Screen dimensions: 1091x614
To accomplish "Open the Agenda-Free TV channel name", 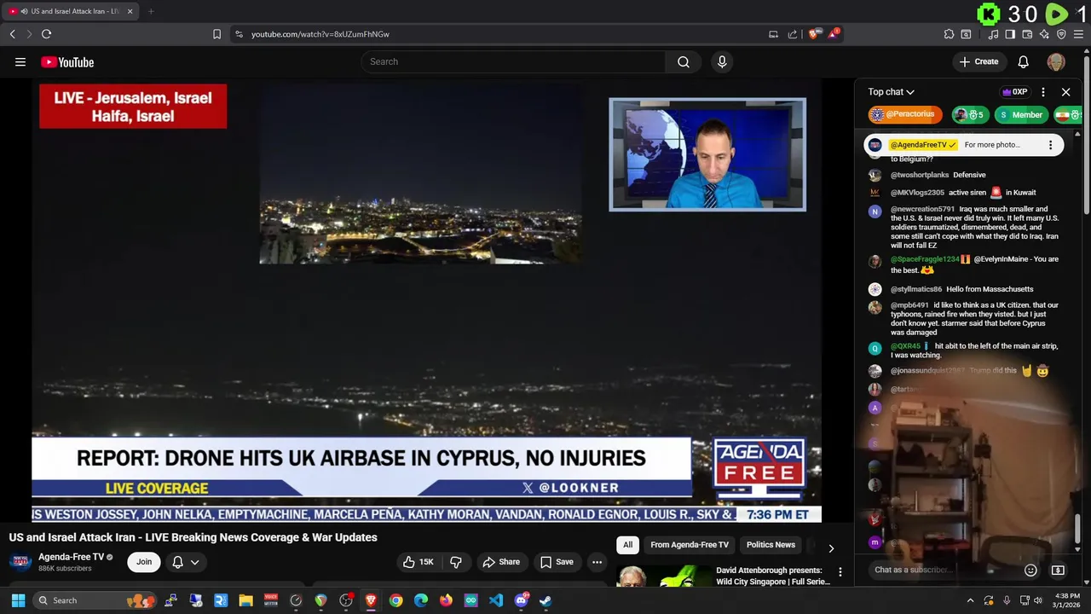I will pyautogui.click(x=71, y=557).
